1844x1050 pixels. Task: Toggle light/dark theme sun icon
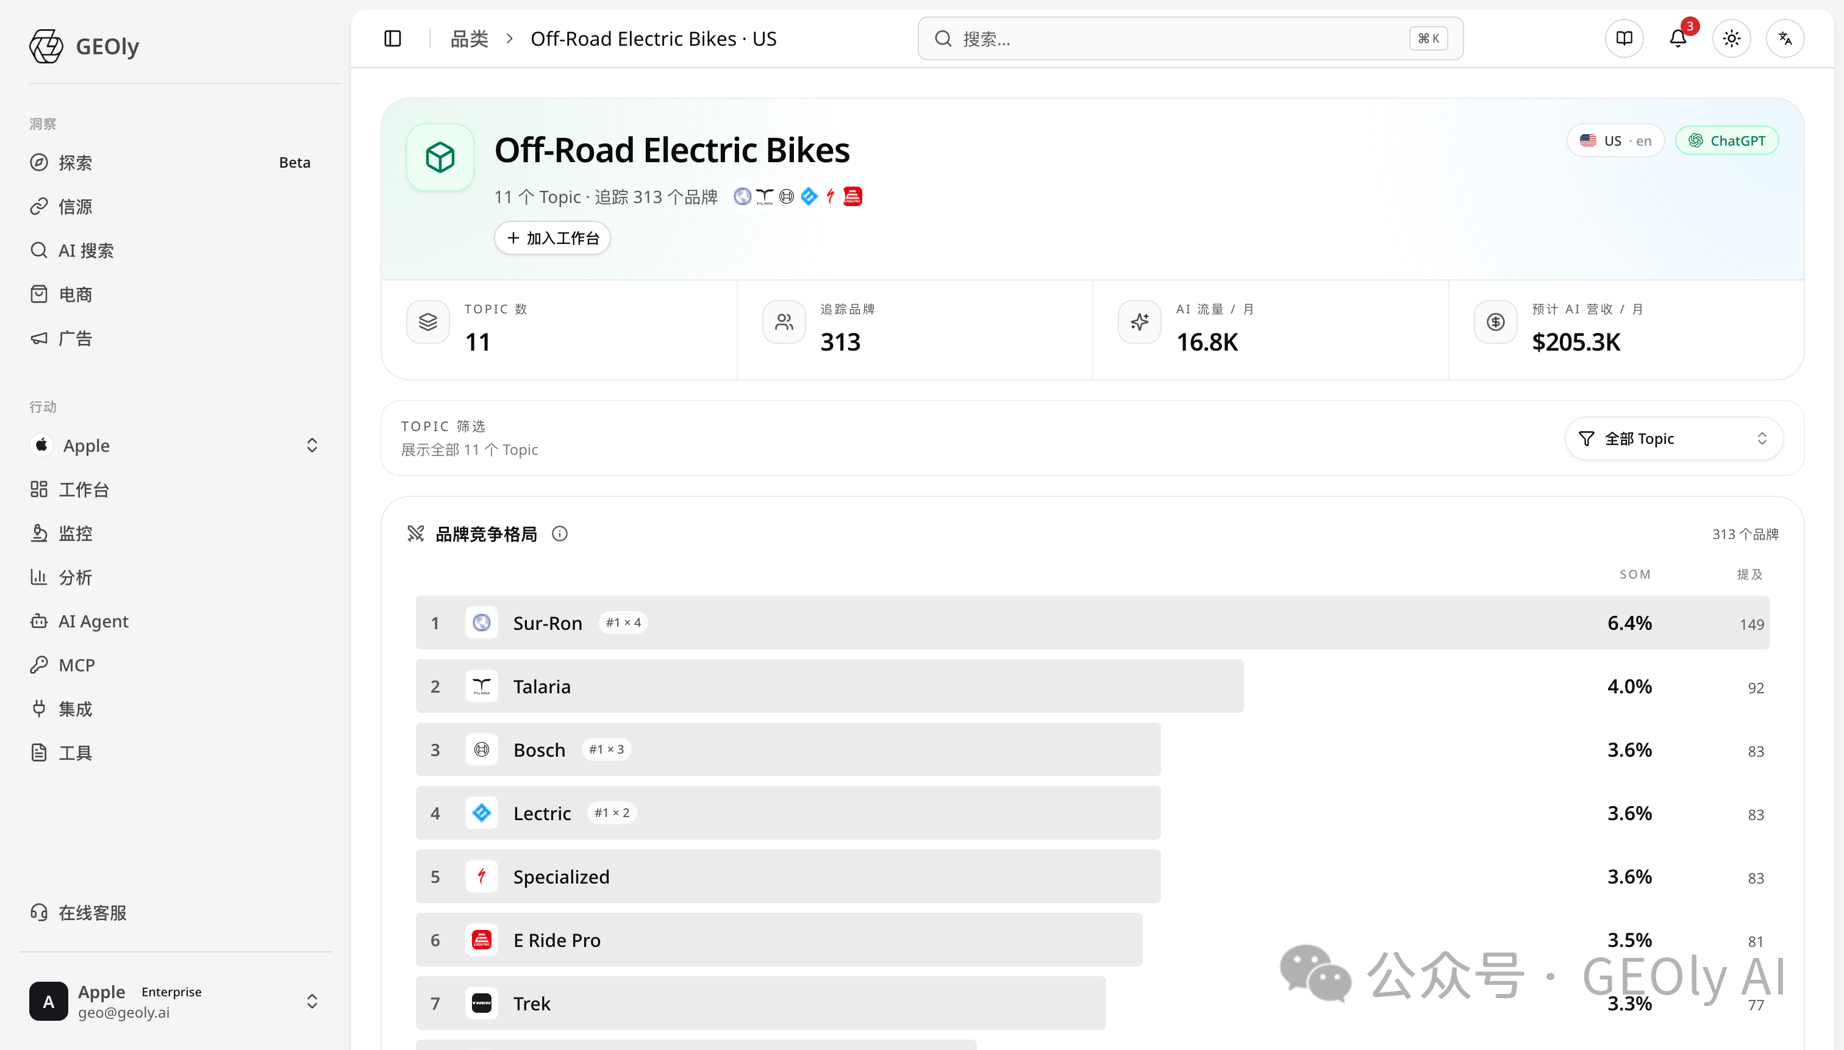[1732, 38]
